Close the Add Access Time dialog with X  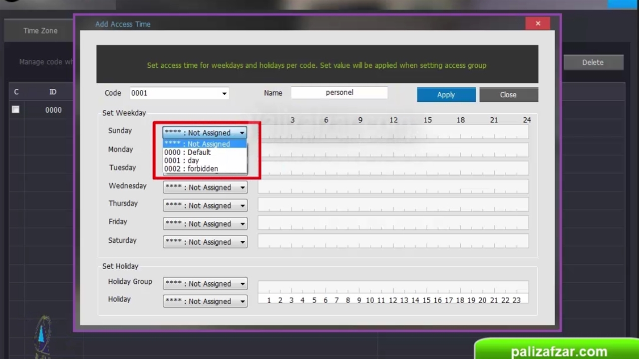pos(538,23)
